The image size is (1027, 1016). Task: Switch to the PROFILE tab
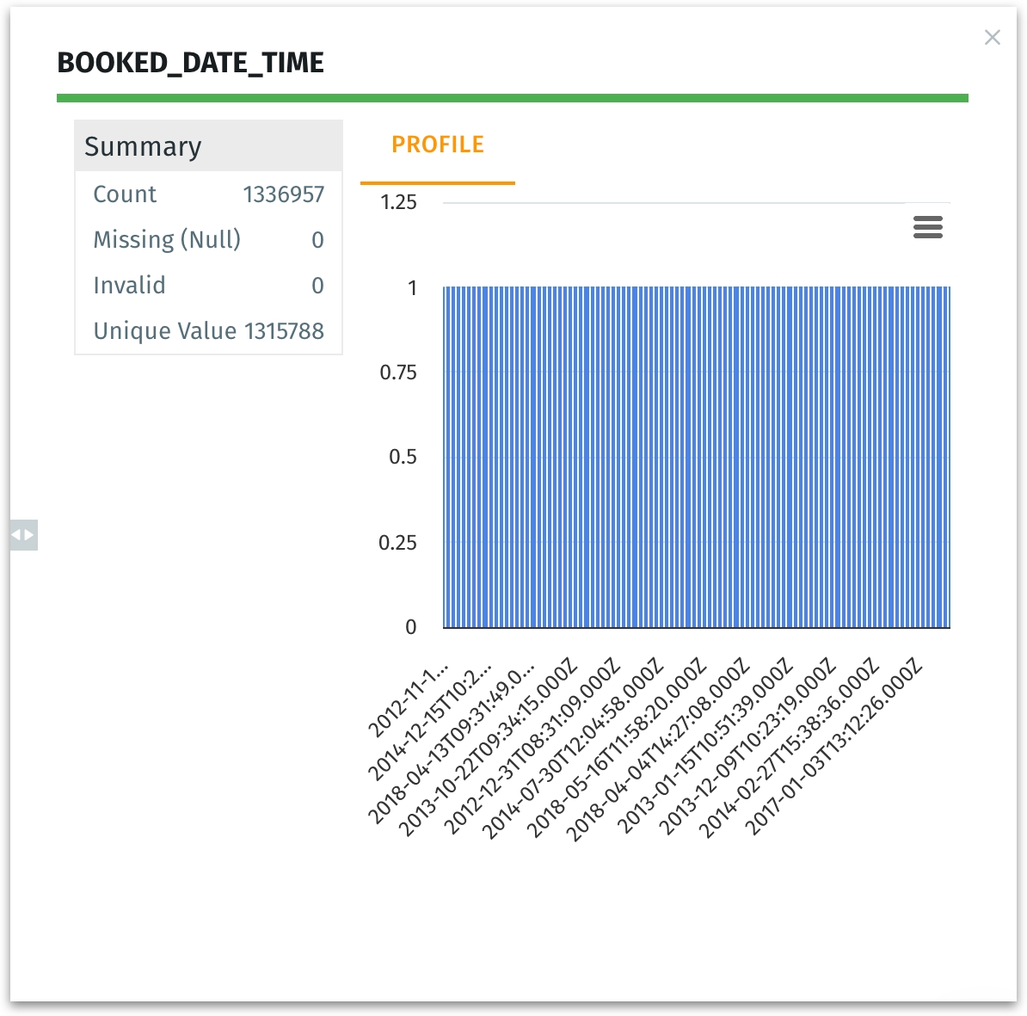[x=437, y=145]
